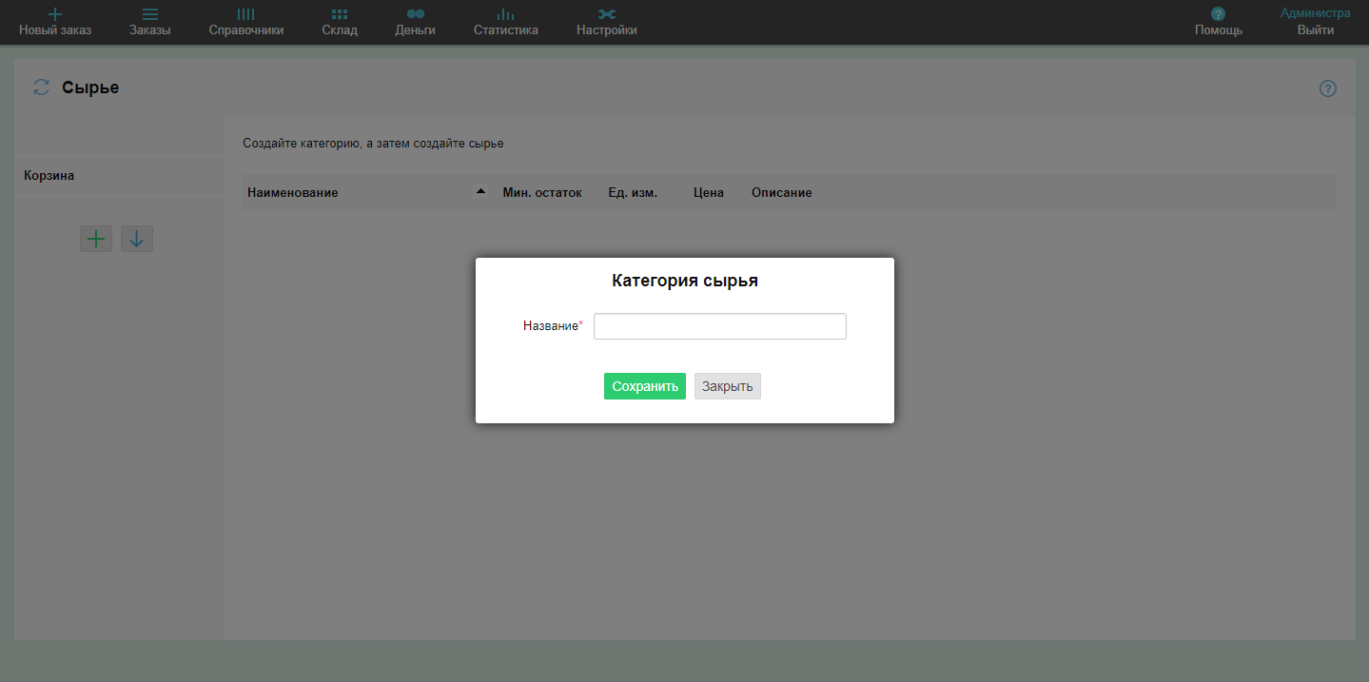
Task: Click the Закрыть button
Action: click(728, 386)
